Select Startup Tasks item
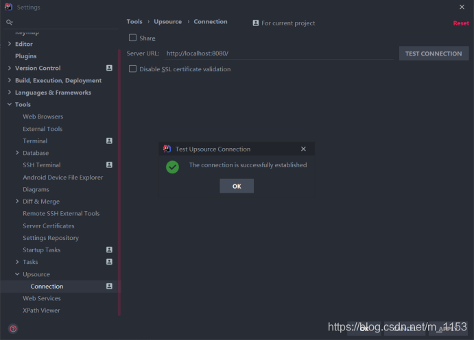 tap(42, 250)
